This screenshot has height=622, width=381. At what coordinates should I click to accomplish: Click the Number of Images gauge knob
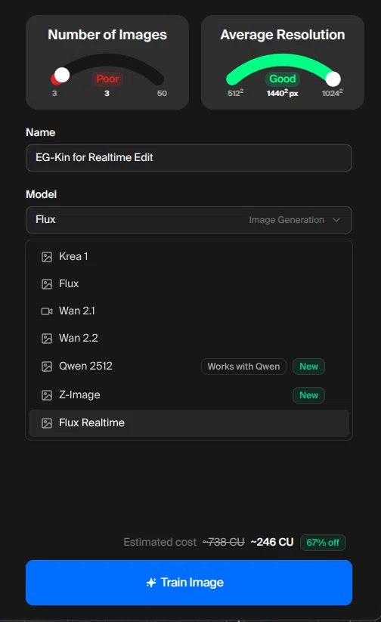(x=62, y=75)
